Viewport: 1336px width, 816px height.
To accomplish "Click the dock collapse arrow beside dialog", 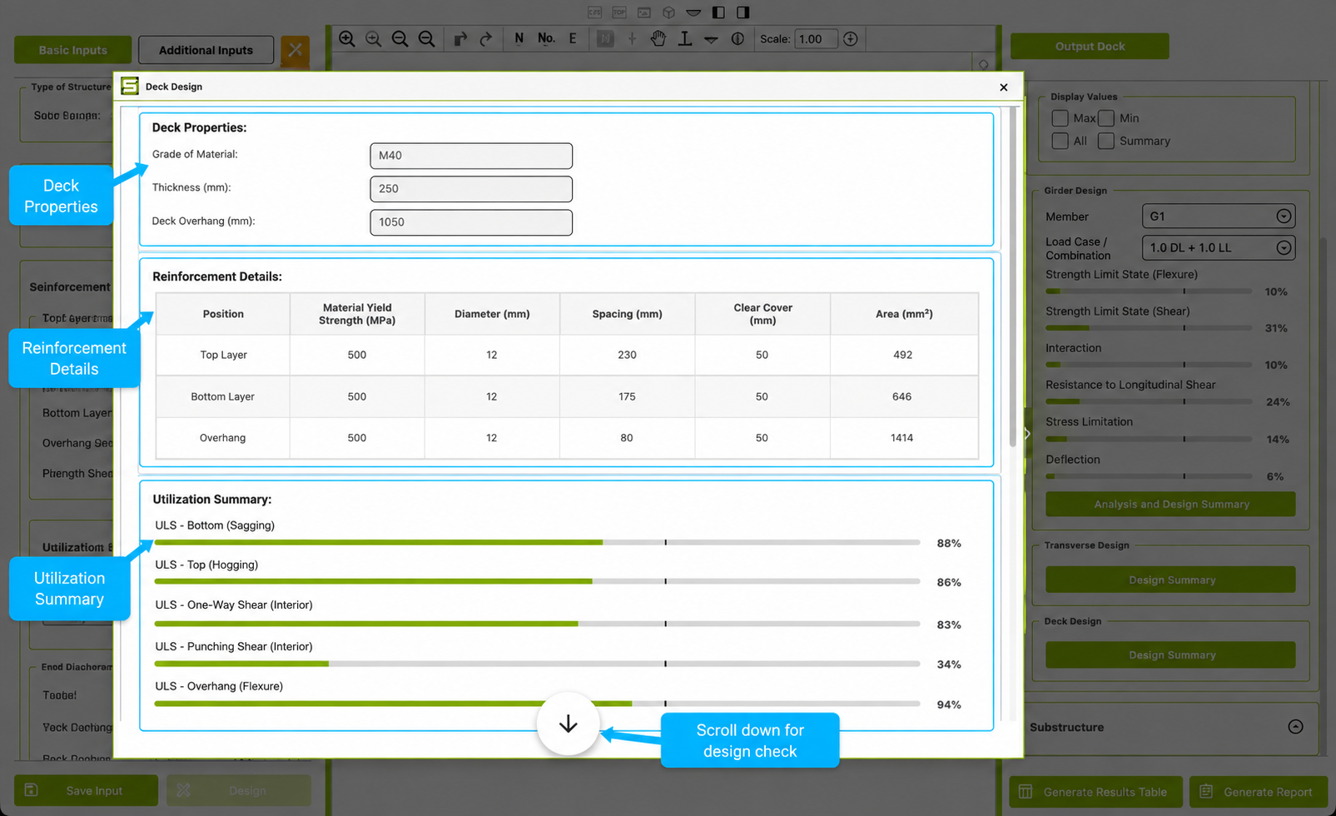I will click(1027, 434).
